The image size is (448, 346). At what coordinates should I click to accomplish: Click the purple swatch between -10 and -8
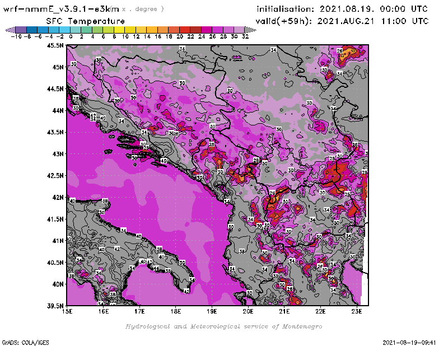21,30
